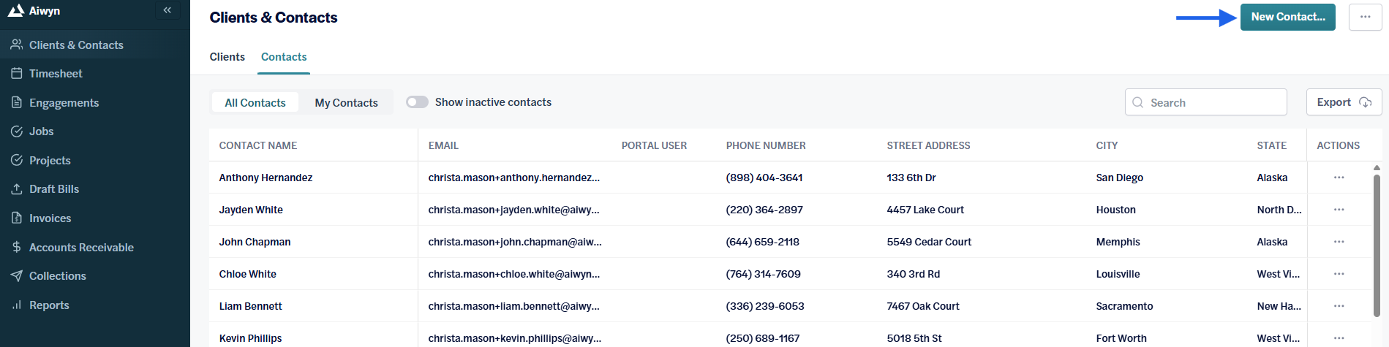The image size is (1389, 347).
Task: Click the table vertical scrollbar thumb
Action: click(1377, 245)
